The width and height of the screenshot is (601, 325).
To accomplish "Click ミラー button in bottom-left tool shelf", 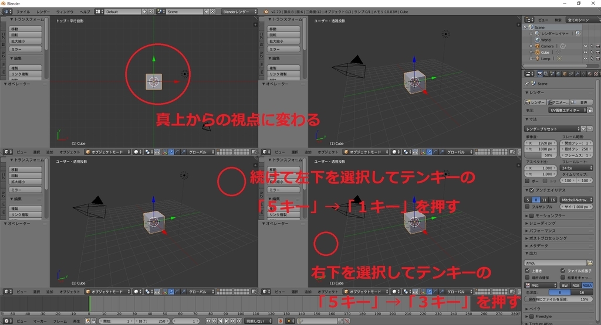I will tap(25, 190).
